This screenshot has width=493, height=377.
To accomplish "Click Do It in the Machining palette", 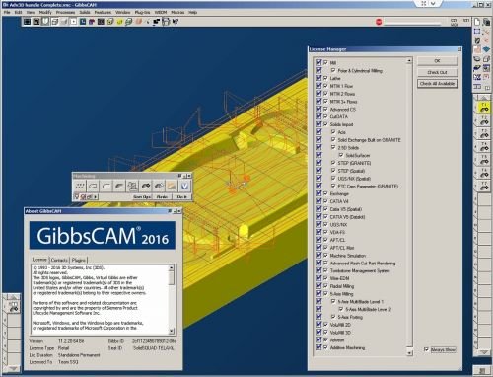I will click(181, 197).
